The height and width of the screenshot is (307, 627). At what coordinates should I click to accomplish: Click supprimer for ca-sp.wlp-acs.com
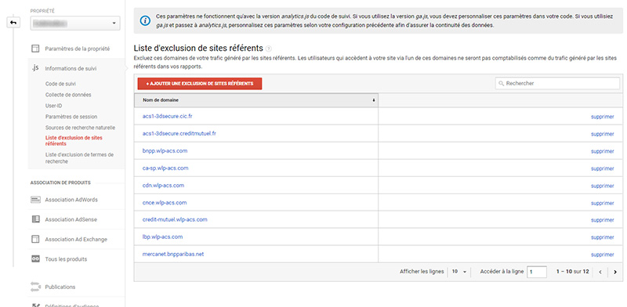(x=602, y=168)
